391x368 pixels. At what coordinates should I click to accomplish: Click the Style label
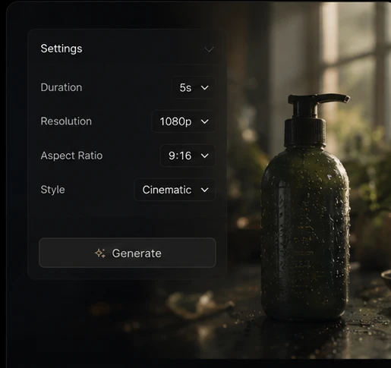click(53, 190)
